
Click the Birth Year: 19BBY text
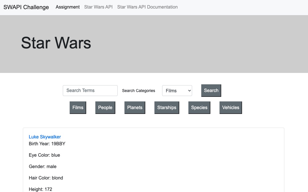(47, 144)
